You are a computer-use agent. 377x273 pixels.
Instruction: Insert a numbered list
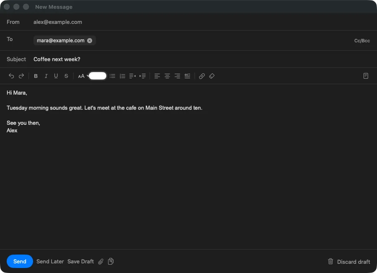click(122, 76)
